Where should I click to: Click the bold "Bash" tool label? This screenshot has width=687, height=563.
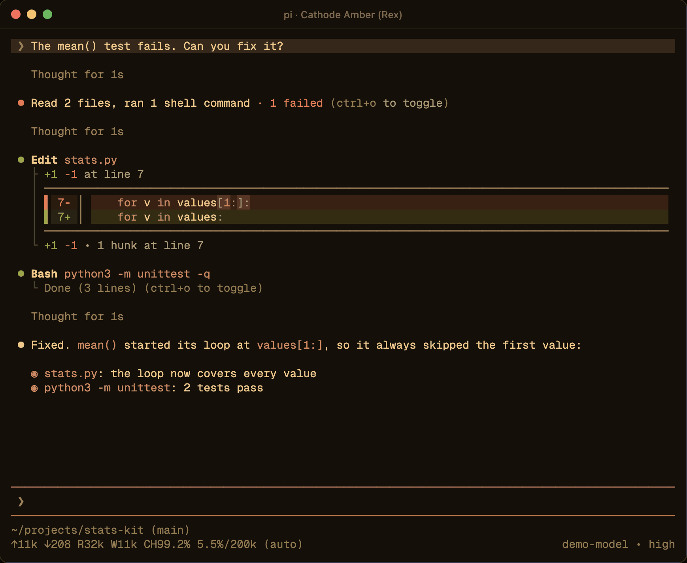click(x=44, y=274)
